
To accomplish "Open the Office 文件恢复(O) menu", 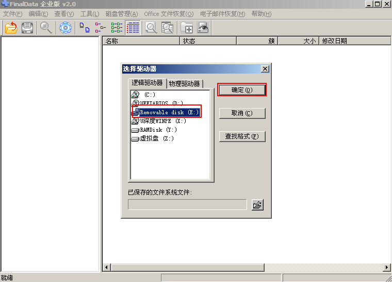I will [x=169, y=14].
